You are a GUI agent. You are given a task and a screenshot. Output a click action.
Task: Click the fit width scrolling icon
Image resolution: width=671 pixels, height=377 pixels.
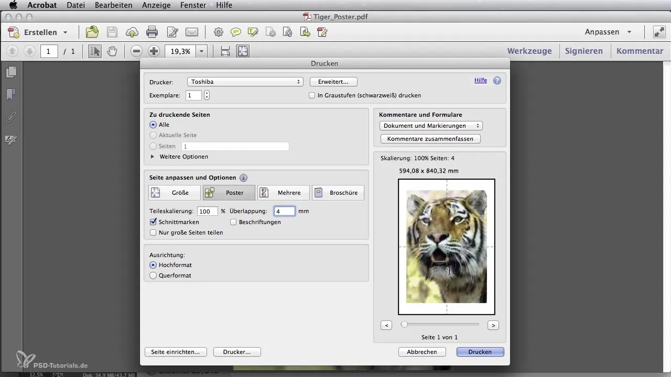coord(225,51)
